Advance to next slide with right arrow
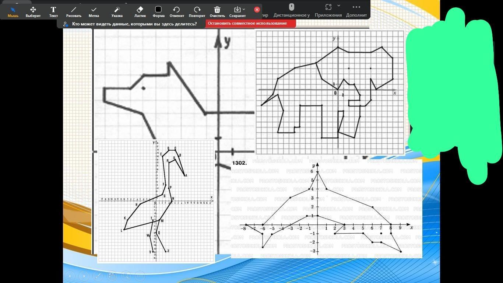Image resolution: width=503 pixels, height=283 pixels. point(84,275)
